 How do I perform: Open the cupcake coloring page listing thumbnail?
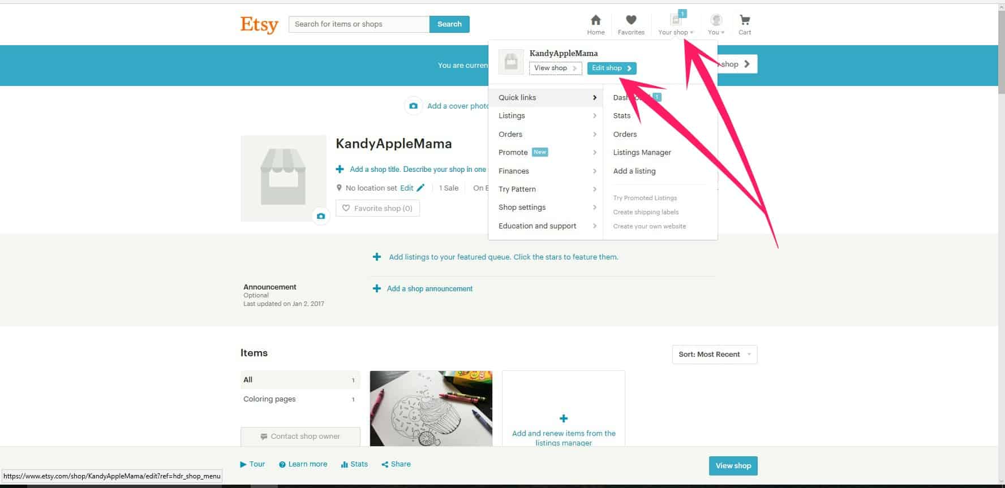431,408
